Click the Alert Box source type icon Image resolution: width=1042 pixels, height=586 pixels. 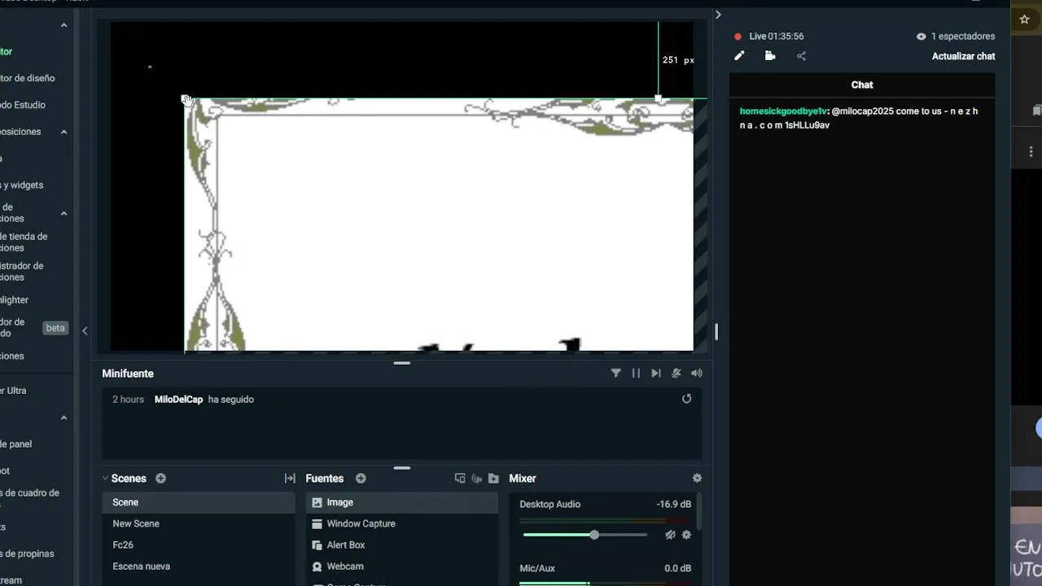pos(317,544)
